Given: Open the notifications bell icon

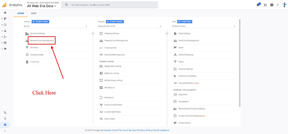Looking at the screenshot, I should (258, 5).
